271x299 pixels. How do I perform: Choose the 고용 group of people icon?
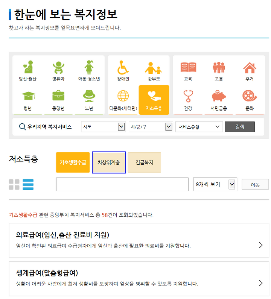click(219, 67)
